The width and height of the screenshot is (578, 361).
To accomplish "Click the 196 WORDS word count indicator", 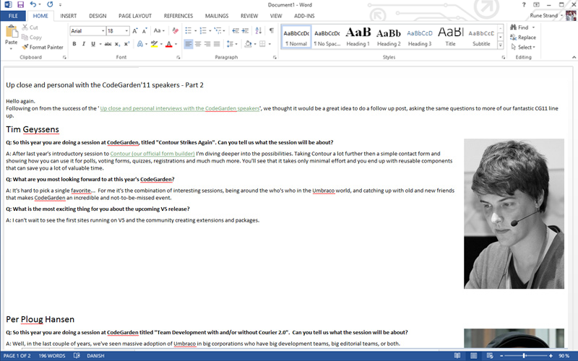I will point(52,356).
